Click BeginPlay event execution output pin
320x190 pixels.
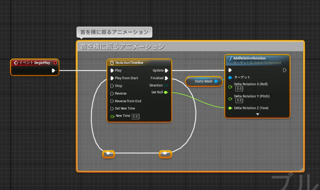53,70
